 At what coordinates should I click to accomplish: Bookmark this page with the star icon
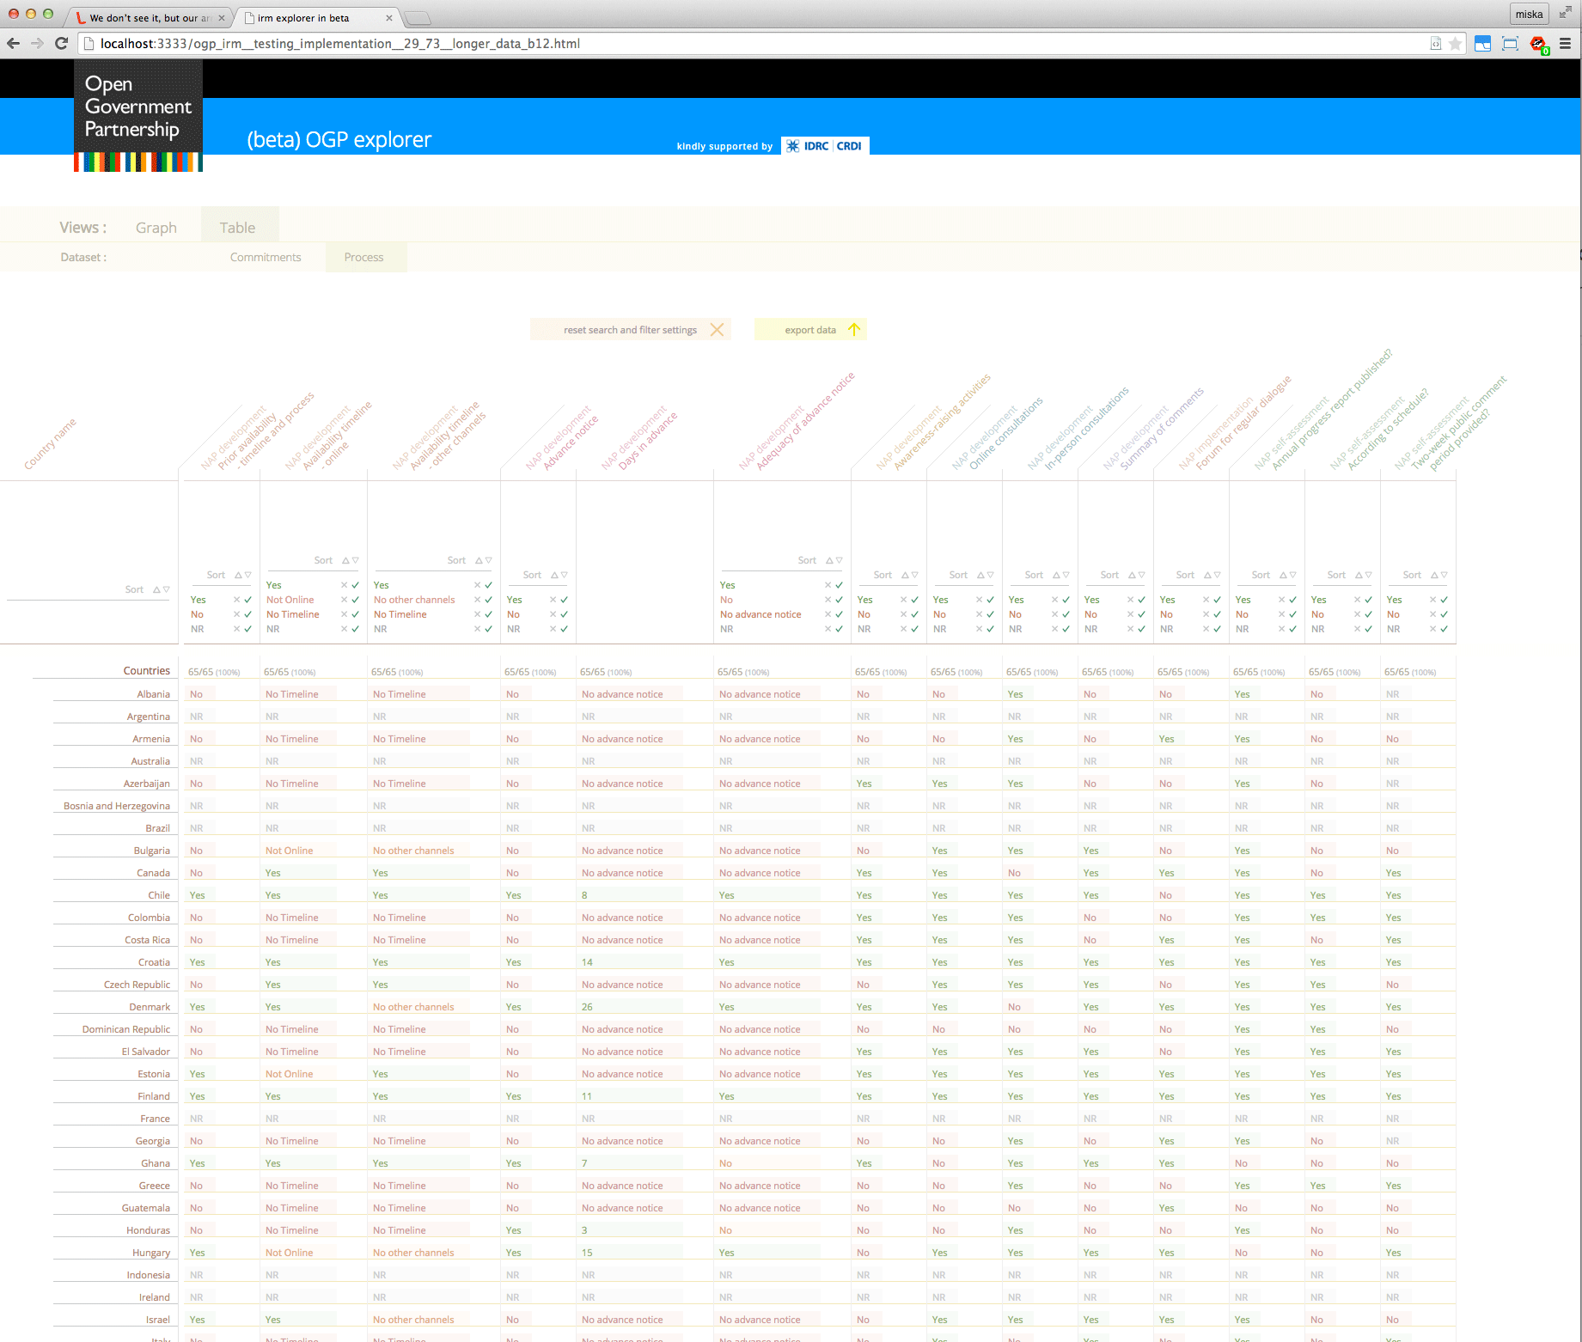click(1455, 44)
